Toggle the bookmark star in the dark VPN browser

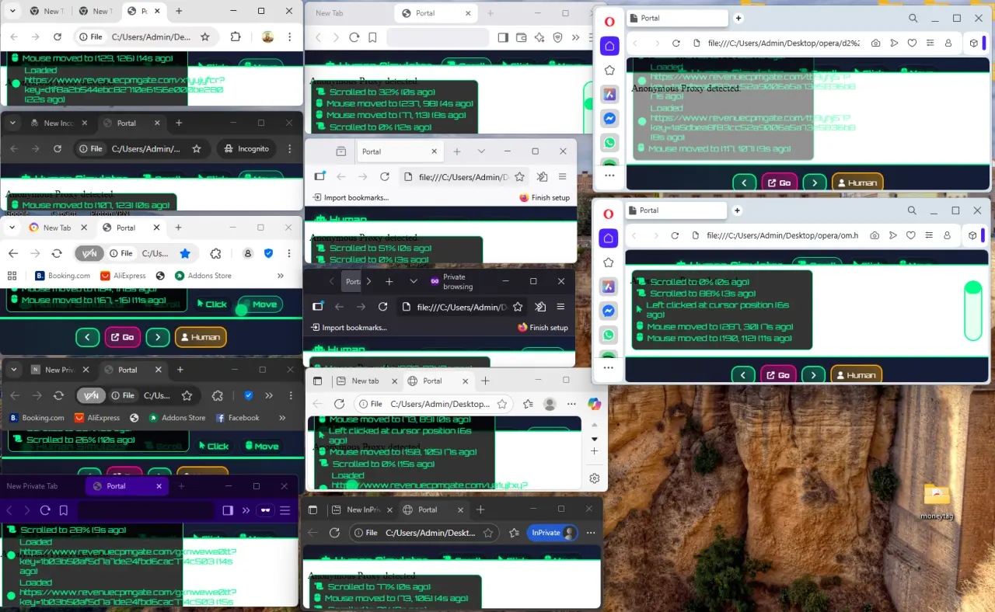coord(187,395)
